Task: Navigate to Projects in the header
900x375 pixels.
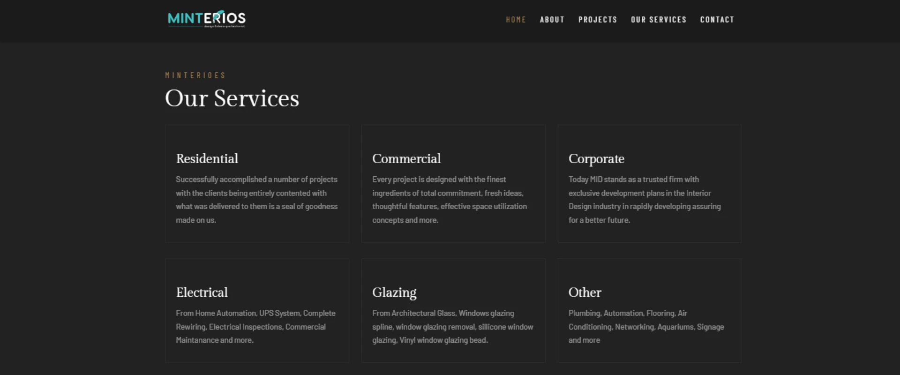Action: tap(597, 20)
